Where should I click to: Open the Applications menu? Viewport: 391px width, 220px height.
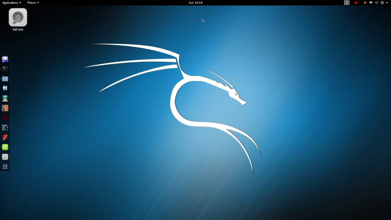click(12, 2)
